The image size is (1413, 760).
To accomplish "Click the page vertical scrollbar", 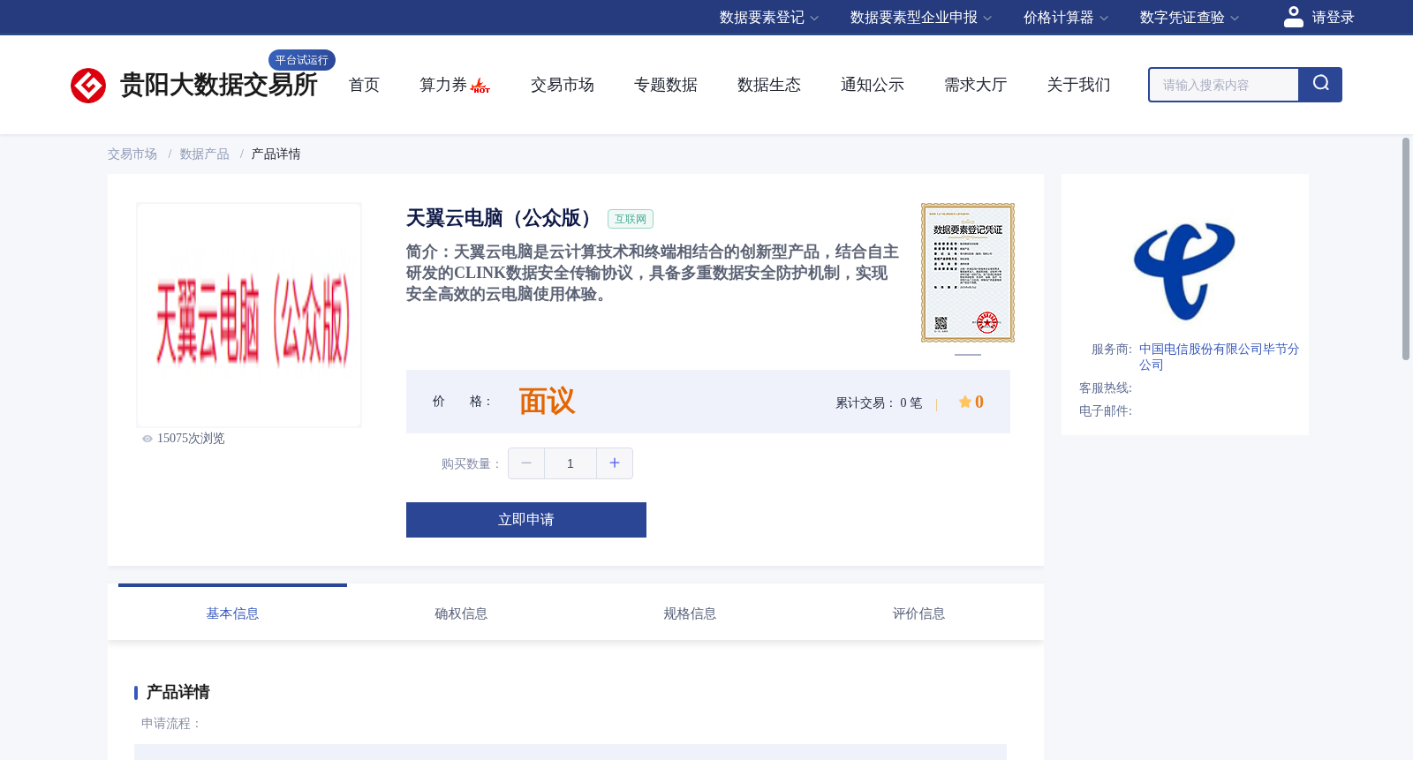I will (1406, 249).
